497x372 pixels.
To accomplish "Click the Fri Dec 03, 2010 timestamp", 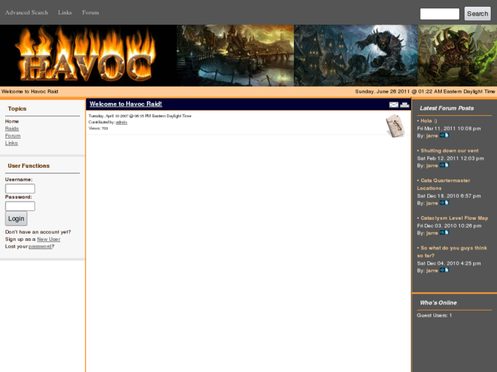I will [x=449, y=226].
